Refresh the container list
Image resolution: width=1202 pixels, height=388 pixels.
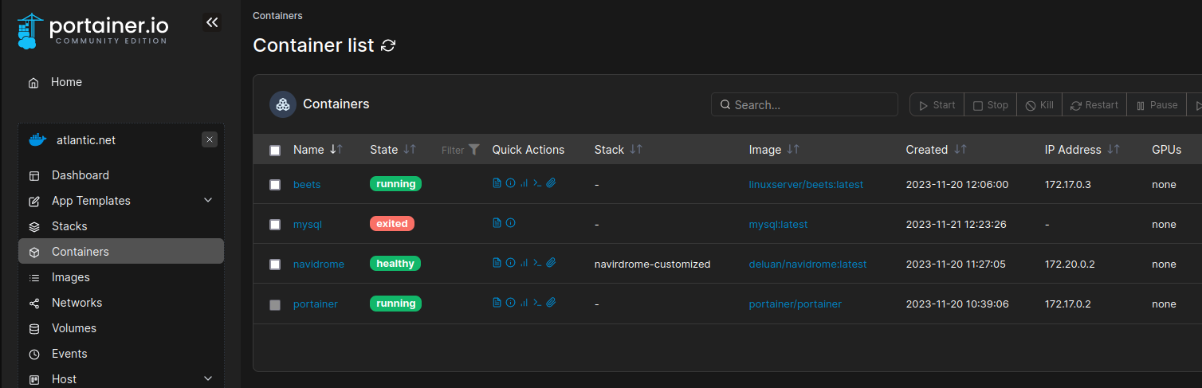point(388,46)
